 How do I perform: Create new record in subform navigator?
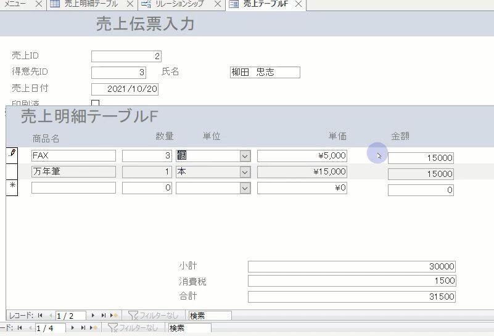click(114, 316)
